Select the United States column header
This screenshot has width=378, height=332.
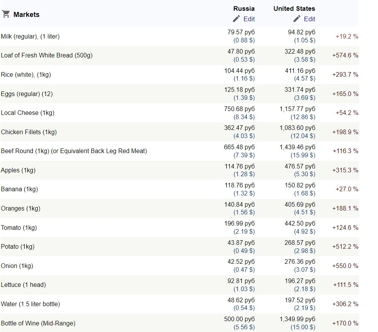294,8
